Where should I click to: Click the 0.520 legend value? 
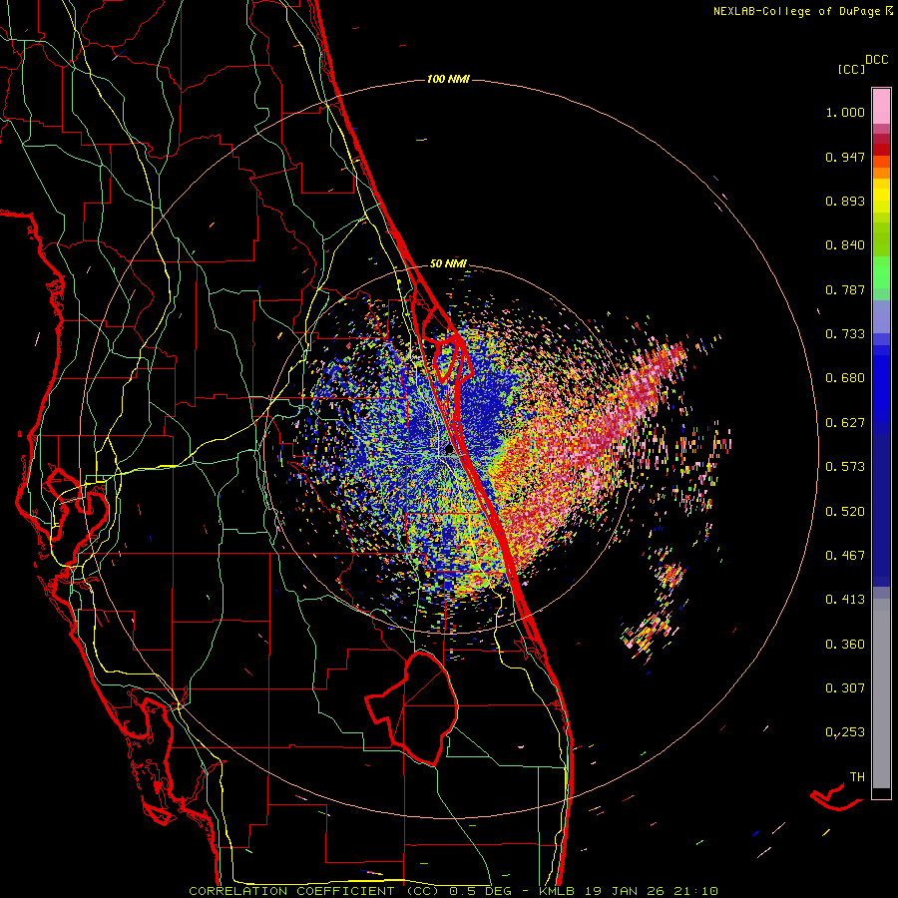[845, 511]
